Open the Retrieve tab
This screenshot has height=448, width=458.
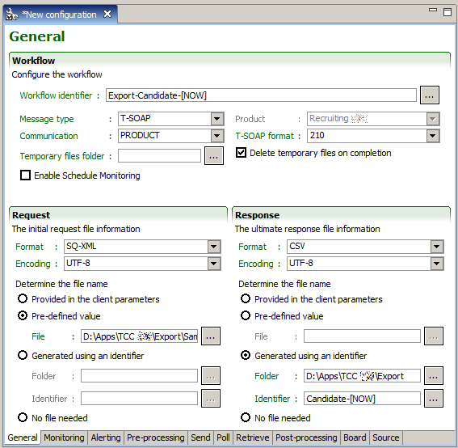point(253,437)
